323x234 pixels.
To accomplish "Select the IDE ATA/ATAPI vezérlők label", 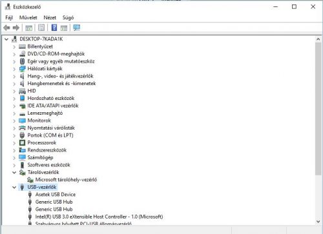I will click(x=53, y=106).
